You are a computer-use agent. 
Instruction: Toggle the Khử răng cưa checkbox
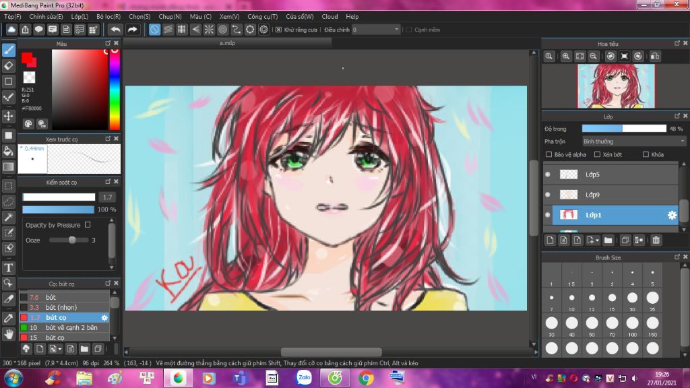click(x=278, y=30)
